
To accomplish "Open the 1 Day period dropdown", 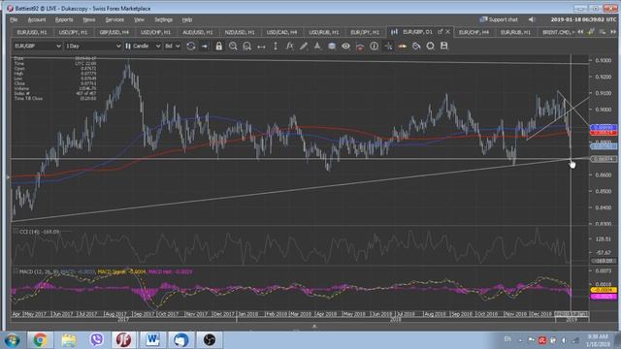I will click(x=93, y=47).
